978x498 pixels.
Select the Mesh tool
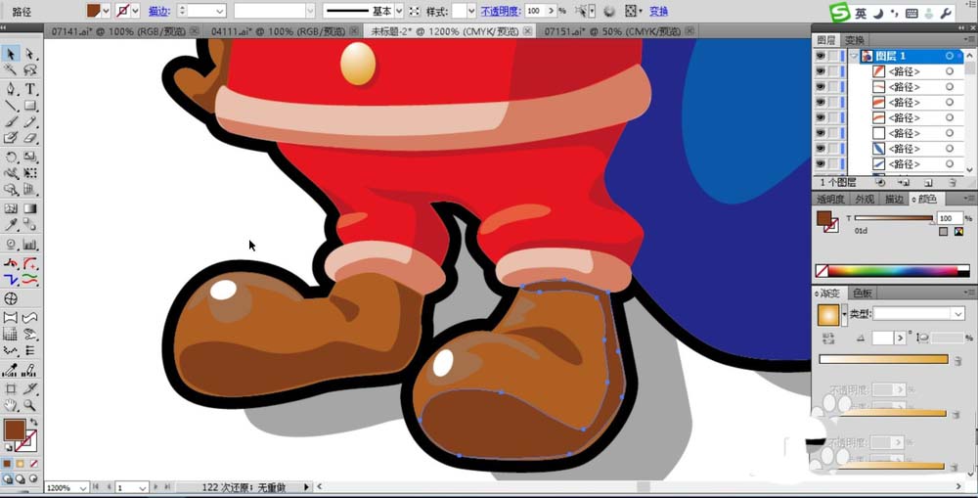coord(11,208)
